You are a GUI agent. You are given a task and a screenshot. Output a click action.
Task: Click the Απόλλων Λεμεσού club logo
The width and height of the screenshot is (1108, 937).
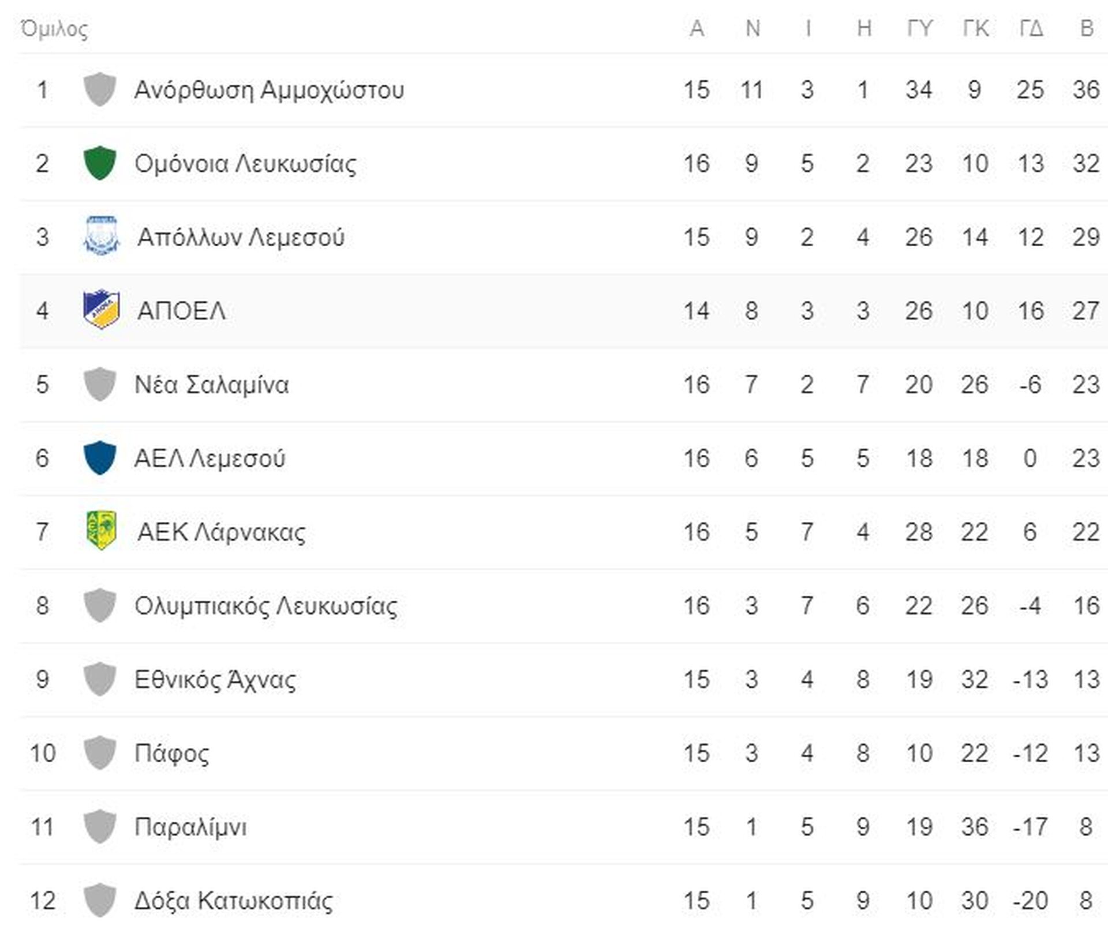[x=102, y=236]
